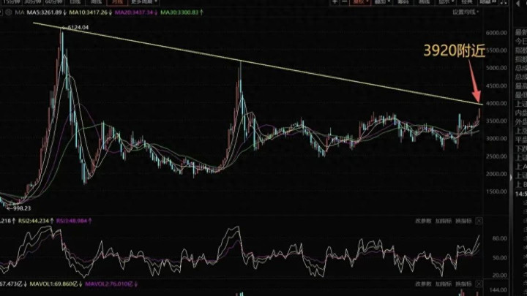This screenshot has height=296, width=527.
Task: Close the RSI indicator panel
Action: pos(479,221)
